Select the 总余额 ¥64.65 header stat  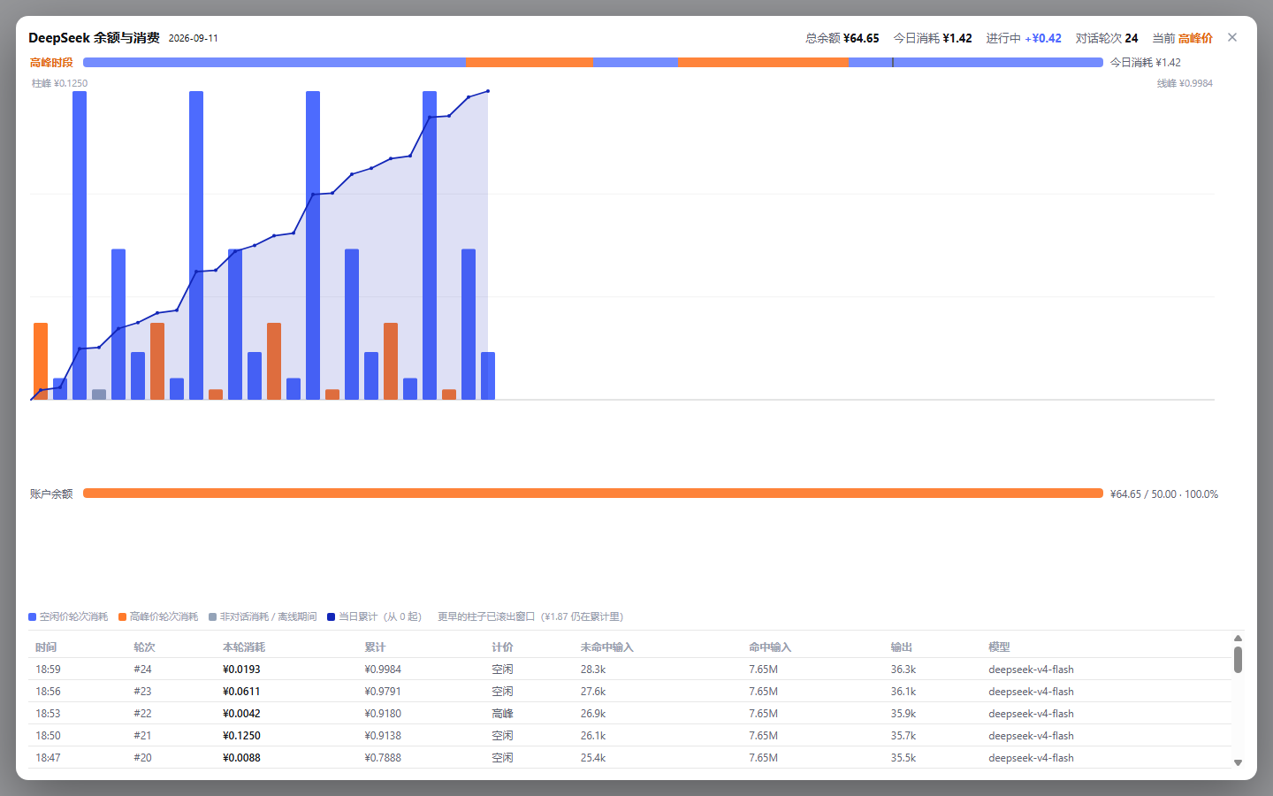click(842, 38)
